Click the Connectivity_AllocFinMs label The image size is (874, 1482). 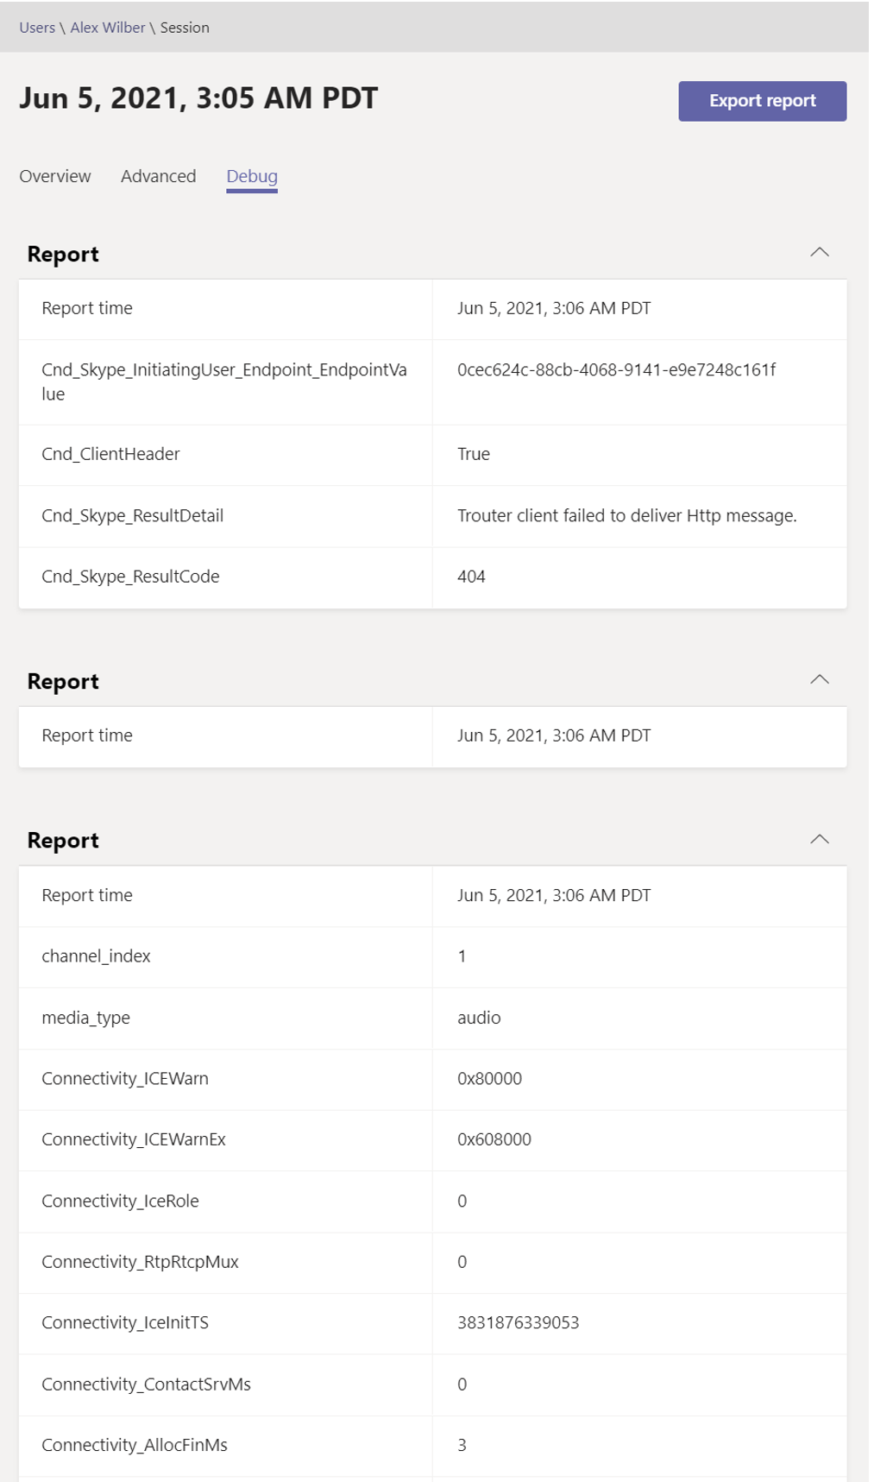[x=135, y=1445]
